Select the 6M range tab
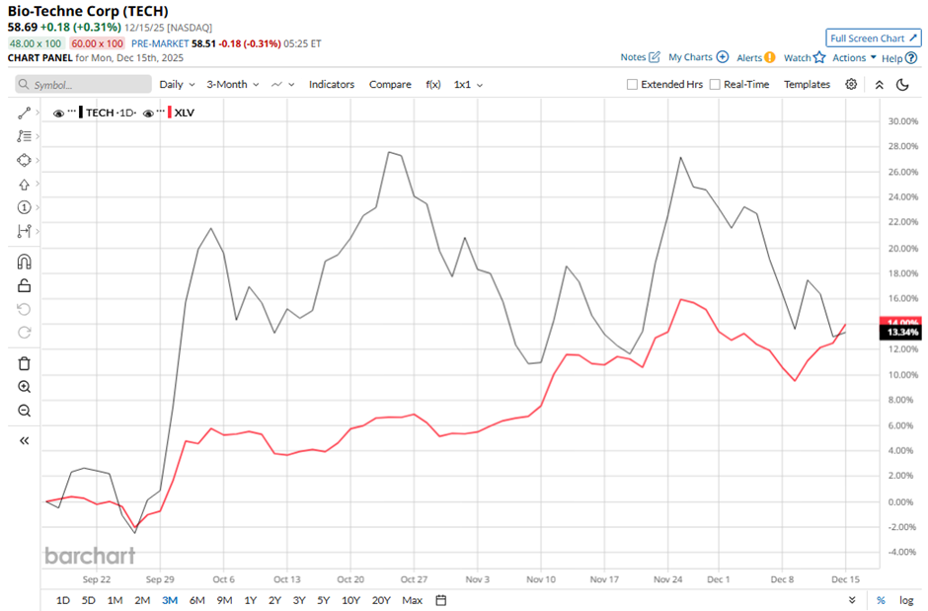 pyautogui.click(x=197, y=600)
